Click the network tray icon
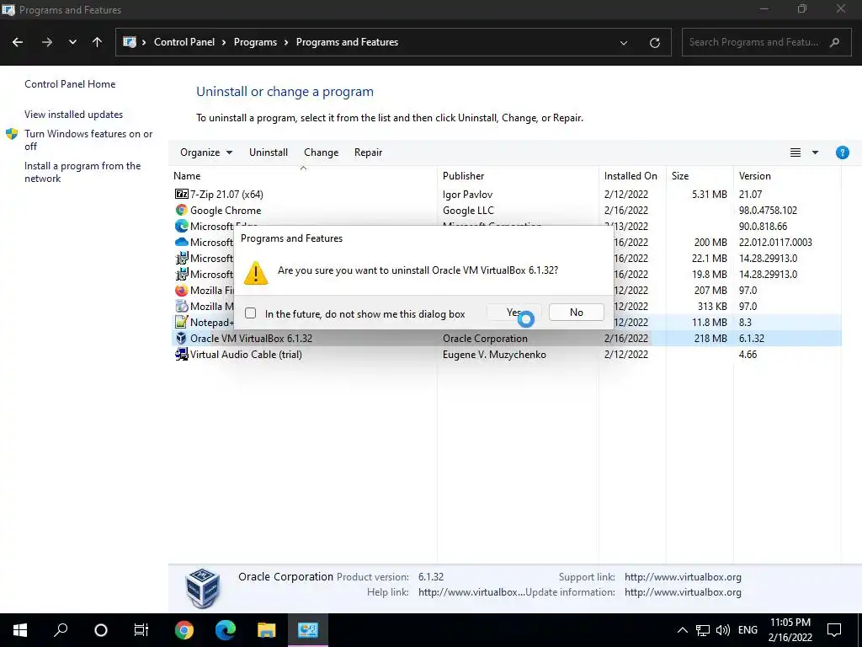The height and width of the screenshot is (647, 862). click(703, 630)
